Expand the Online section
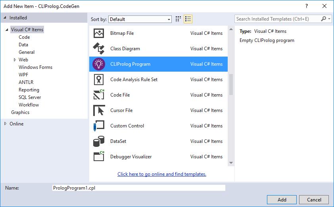The width and height of the screenshot is (334, 207). click(5, 123)
